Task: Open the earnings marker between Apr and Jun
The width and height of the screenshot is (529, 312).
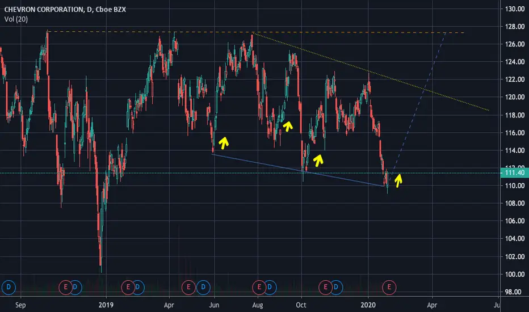Action: click(x=188, y=288)
